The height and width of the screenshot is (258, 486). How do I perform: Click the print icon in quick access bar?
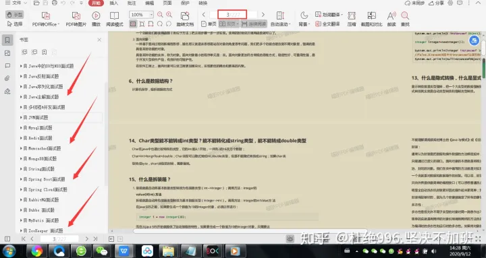tap(55, 3)
